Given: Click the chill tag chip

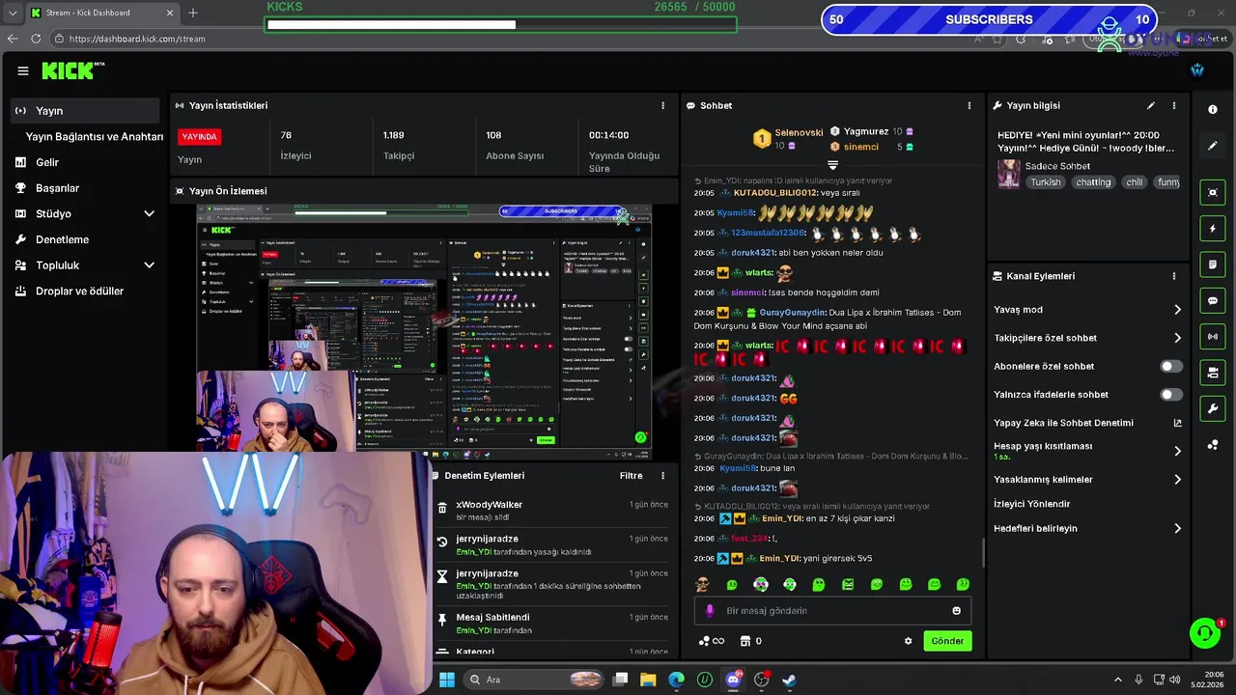Looking at the screenshot, I should tap(1135, 181).
